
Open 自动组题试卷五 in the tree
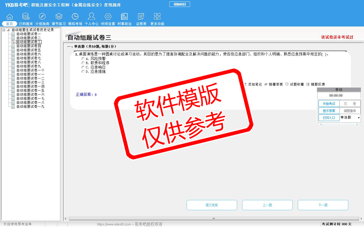(29, 50)
